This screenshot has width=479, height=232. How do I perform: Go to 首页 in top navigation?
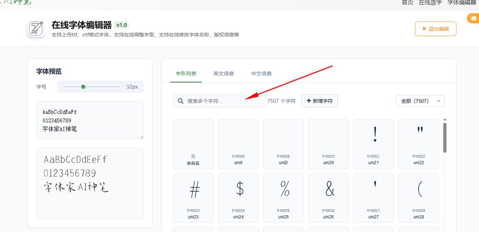tap(407, 2)
